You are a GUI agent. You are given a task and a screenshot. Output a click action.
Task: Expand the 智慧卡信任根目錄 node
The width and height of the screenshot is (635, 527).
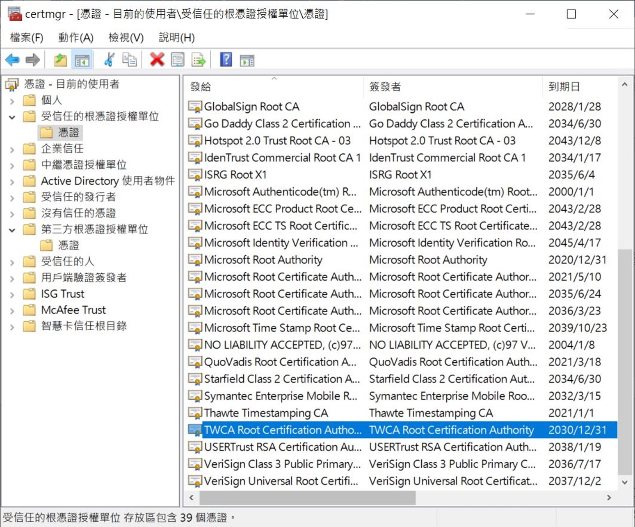pyautogui.click(x=12, y=327)
